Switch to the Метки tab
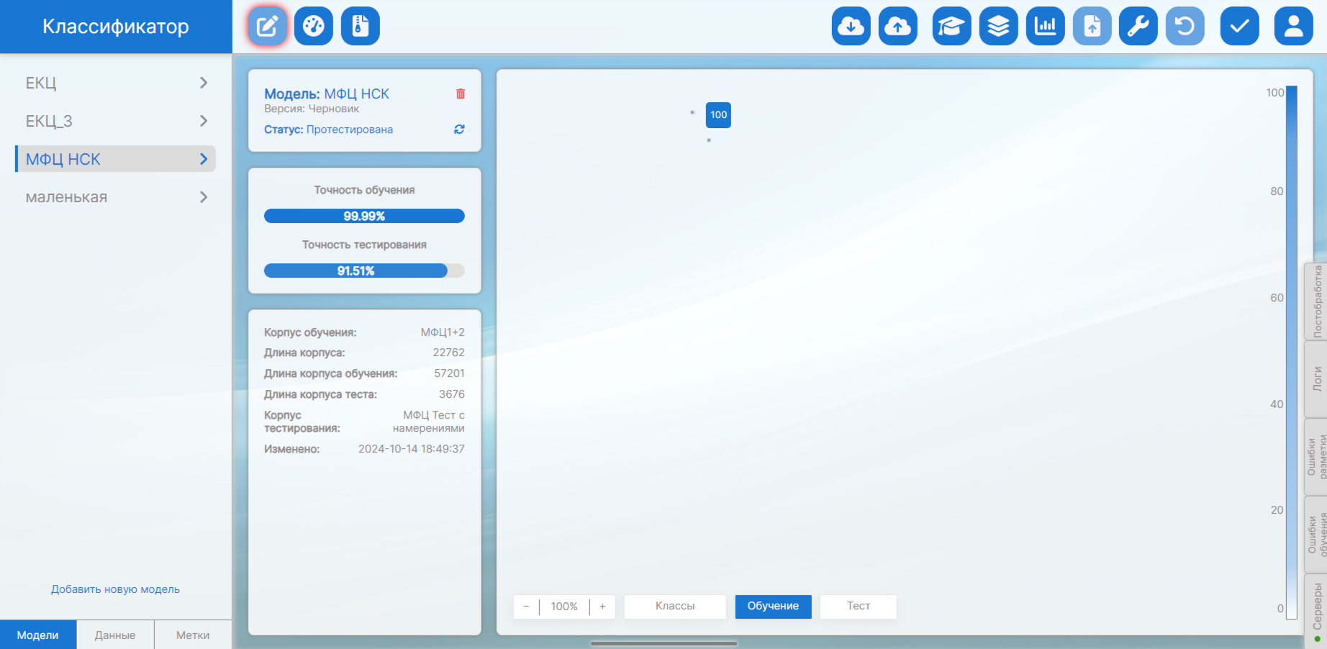Viewport: 1327px width, 649px height. pos(193,635)
